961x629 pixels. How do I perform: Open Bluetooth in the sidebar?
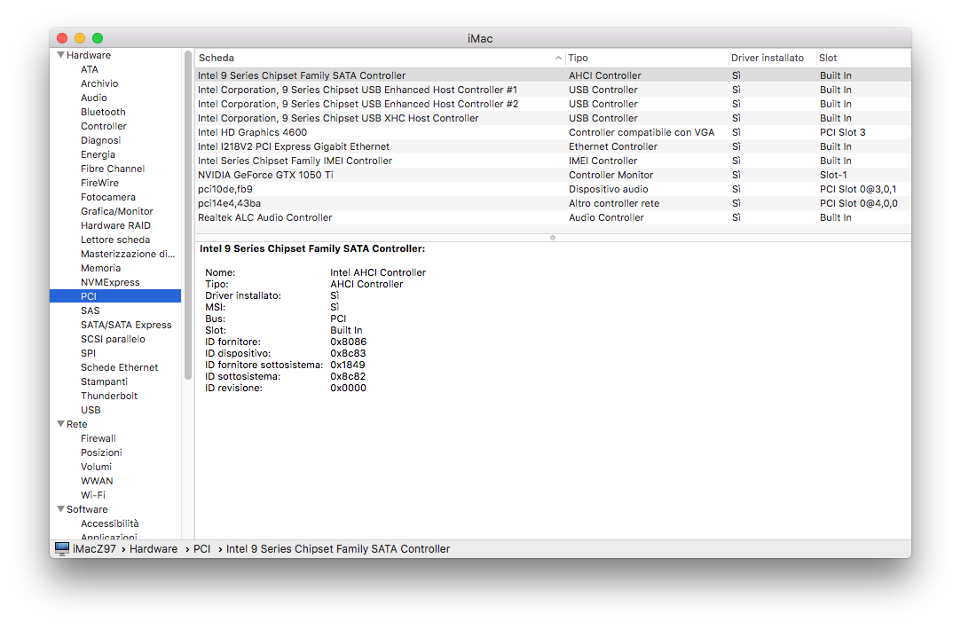103,112
